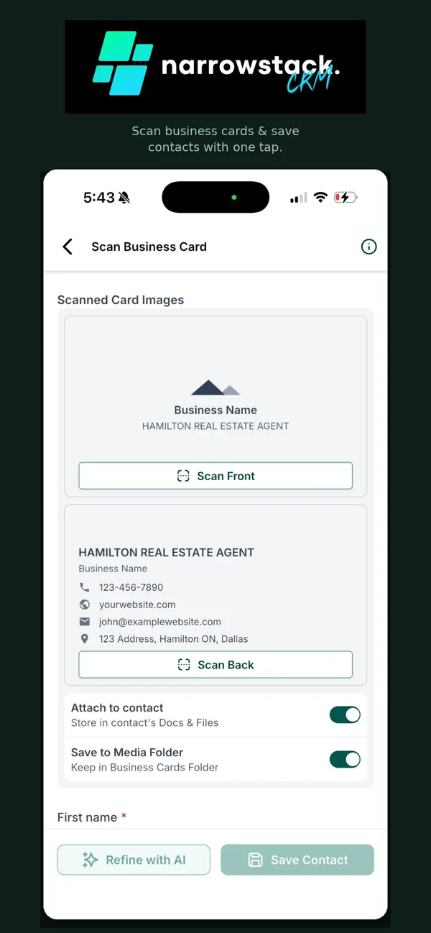Disable the Attach to contact switch
This screenshot has height=933, width=431.
(x=346, y=714)
